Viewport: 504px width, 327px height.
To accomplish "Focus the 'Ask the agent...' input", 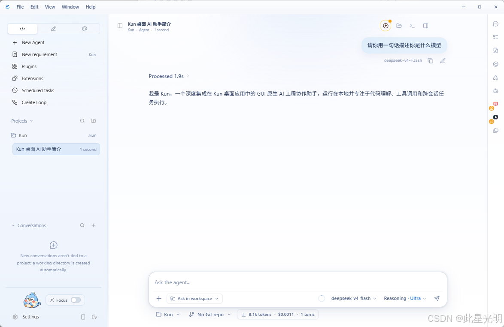I will pyautogui.click(x=298, y=282).
